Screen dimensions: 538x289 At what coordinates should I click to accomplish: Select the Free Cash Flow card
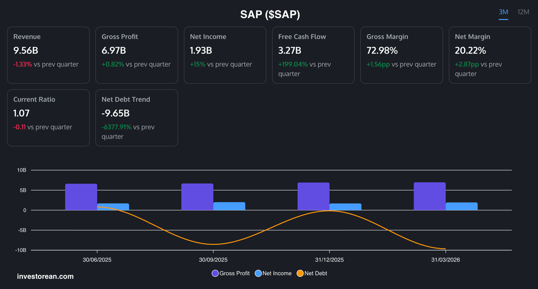coord(313,55)
